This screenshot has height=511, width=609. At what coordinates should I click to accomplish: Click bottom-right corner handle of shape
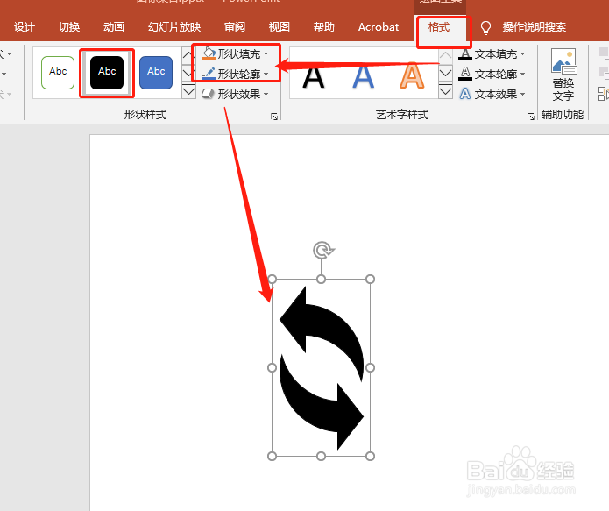tap(370, 456)
